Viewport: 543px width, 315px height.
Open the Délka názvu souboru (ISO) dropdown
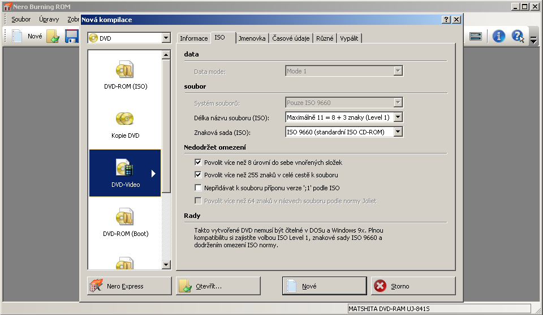[x=398, y=117]
